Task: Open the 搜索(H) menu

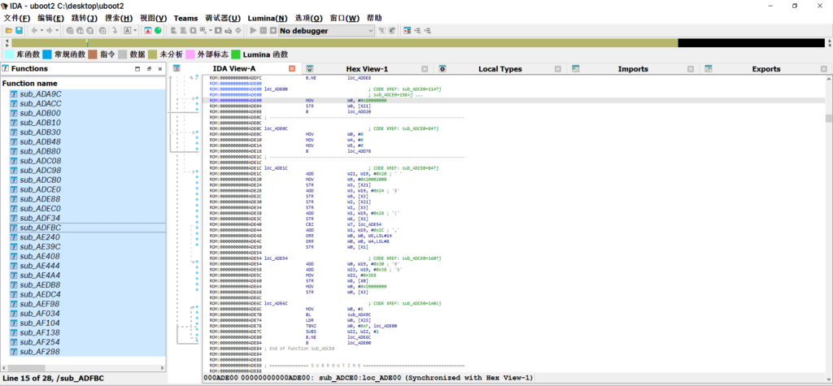Action: pyautogui.click(x=119, y=18)
